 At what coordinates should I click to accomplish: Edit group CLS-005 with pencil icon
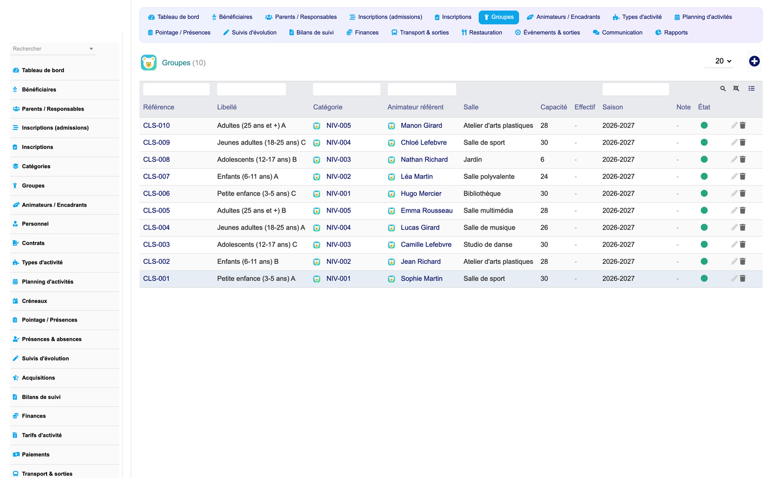734,210
